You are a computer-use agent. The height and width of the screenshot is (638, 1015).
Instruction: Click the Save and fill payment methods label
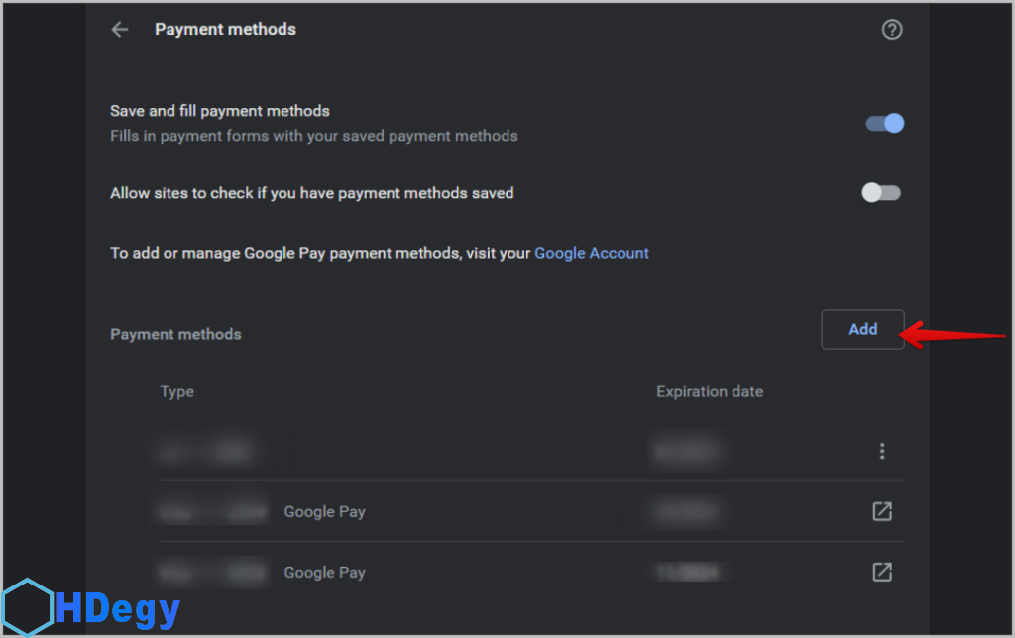(220, 111)
